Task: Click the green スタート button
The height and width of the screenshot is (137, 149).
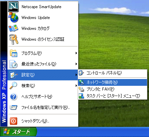Action: point(19,132)
